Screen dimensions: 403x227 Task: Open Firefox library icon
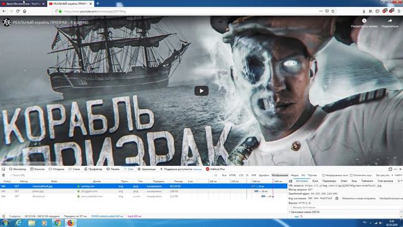[x=371, y=11]
